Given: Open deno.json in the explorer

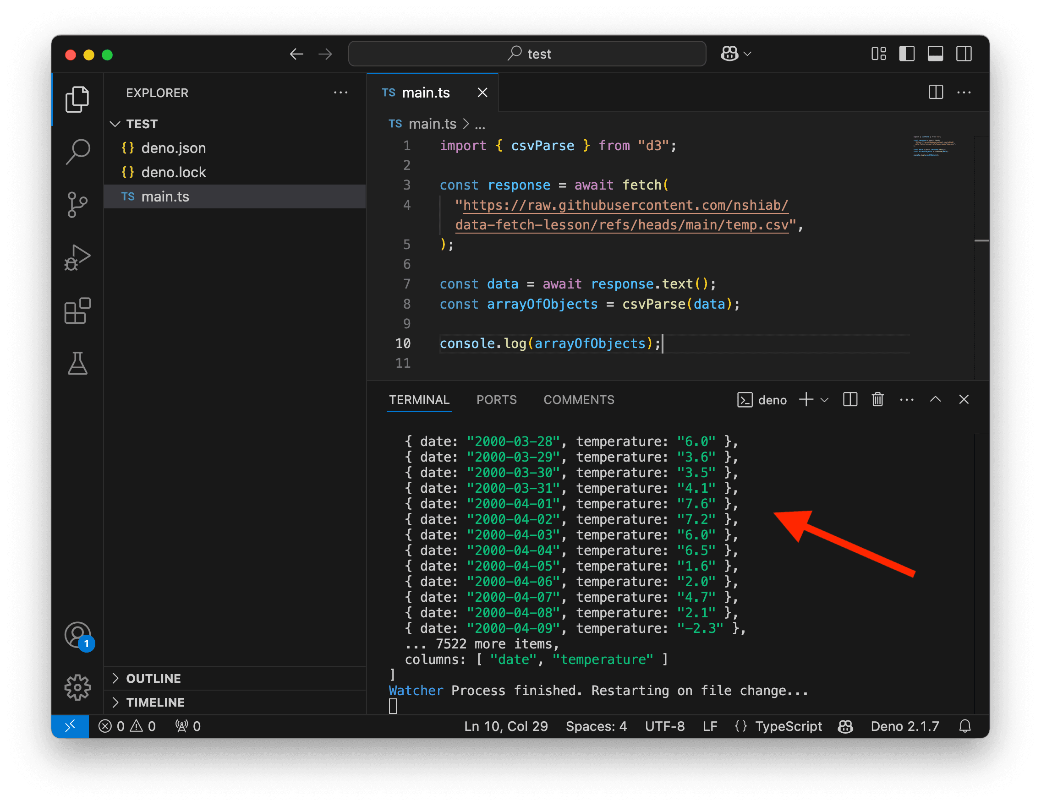Looking at the screenshot, I should 235,148.
